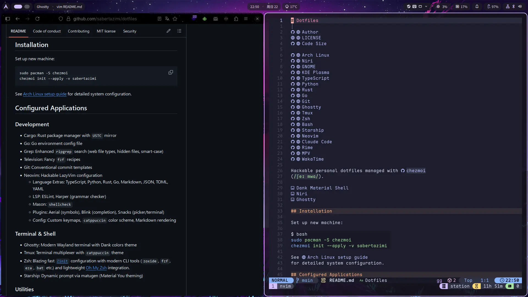528x297 pixels.
Task: Switch to the Contributing tab
Action: (x=78, y=31)
